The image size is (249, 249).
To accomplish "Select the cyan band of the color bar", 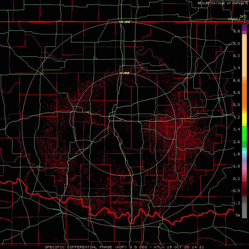I will pyautogui.click(x=244, y=152).
